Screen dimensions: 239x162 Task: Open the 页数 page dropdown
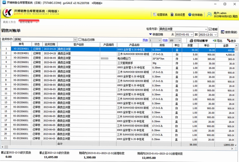point(160,40)
